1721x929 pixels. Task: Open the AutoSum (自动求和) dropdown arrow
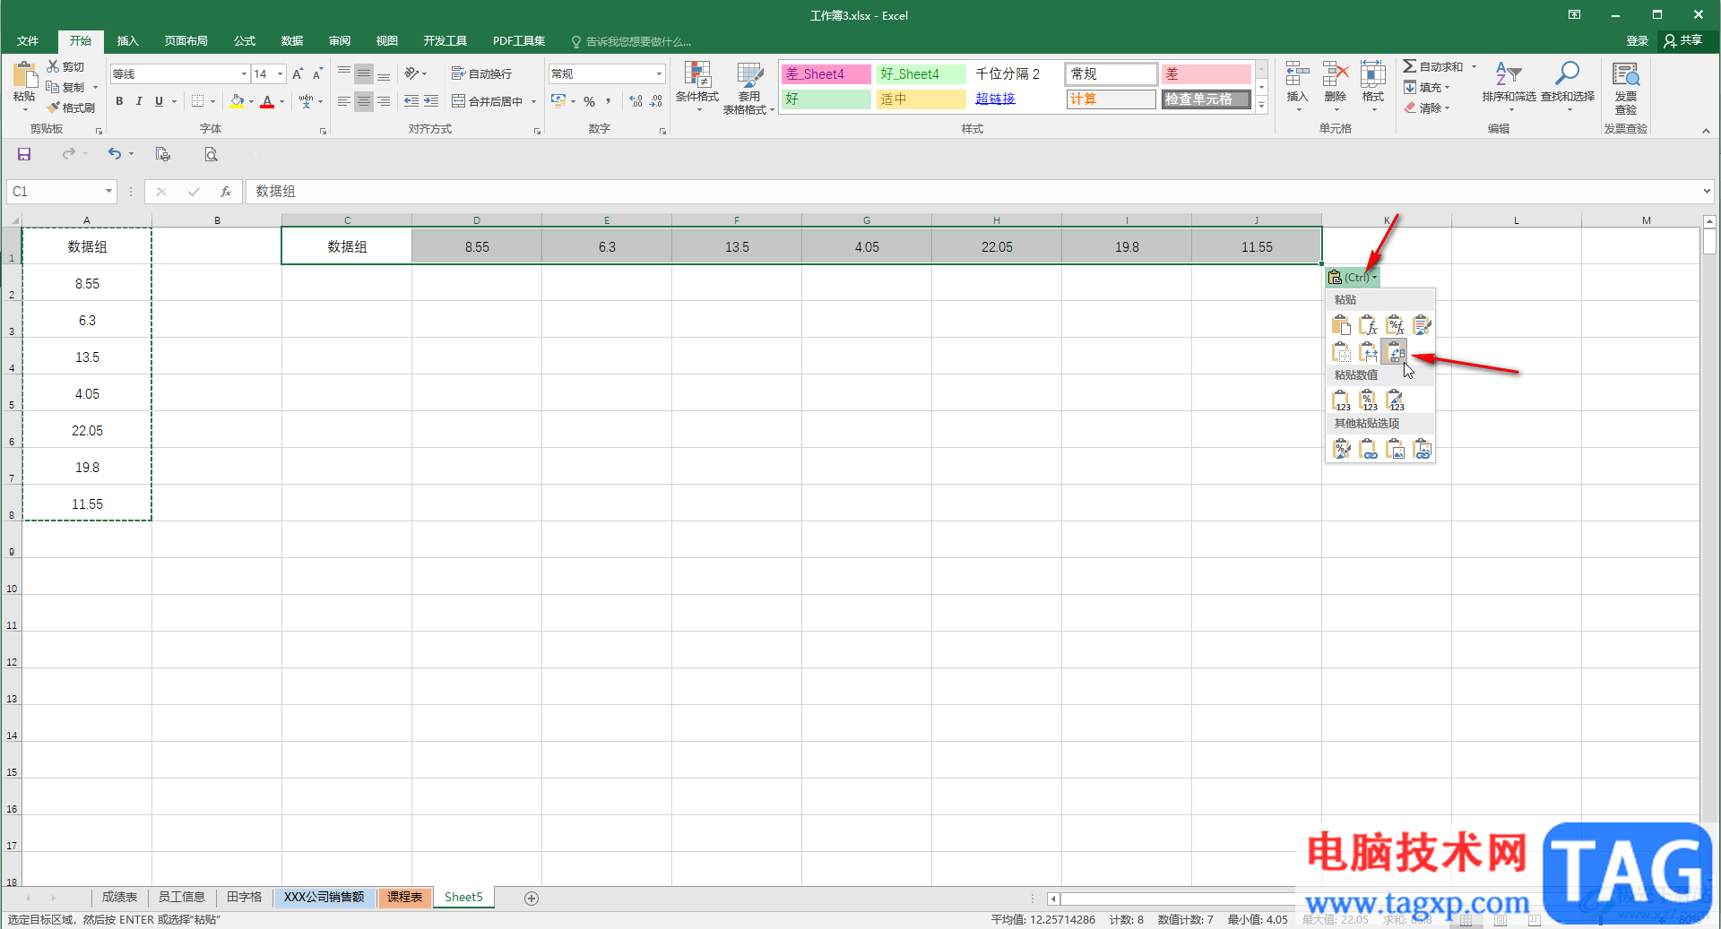pyautogui.click(x=1474, y=67)
